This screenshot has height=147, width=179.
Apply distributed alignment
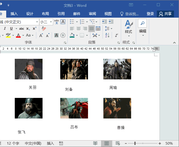coord(98,29)
